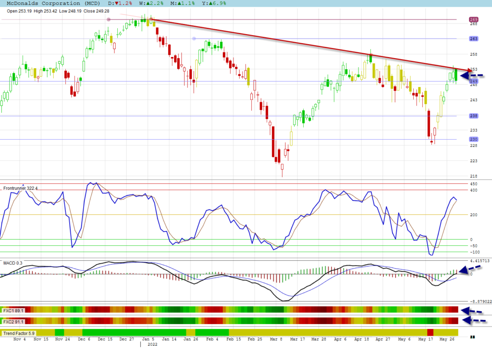This screenshot has width=492, height=353.
Task: Grab the circle handle on the 269 line
Action: pyautogui.click(x=109, y=20)
